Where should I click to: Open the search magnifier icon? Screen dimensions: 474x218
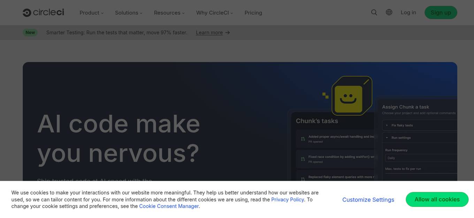pyautogui.click(x=374, y=12)
